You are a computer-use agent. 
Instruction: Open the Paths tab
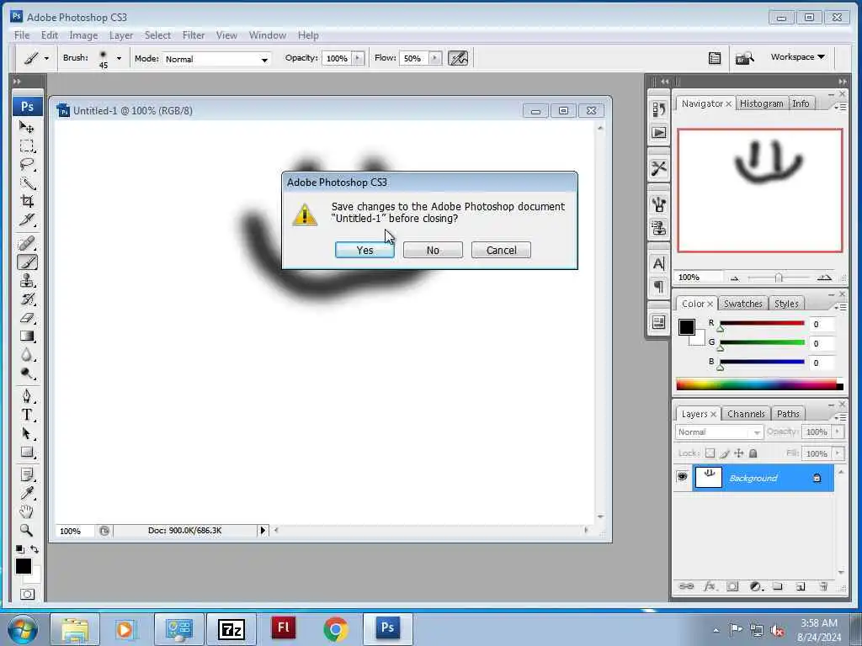pos(788,414)
